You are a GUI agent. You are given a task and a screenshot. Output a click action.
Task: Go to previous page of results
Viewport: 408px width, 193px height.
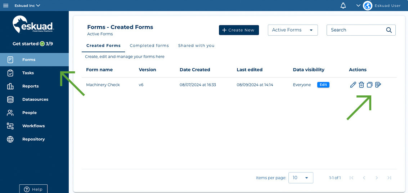[364, 178]
